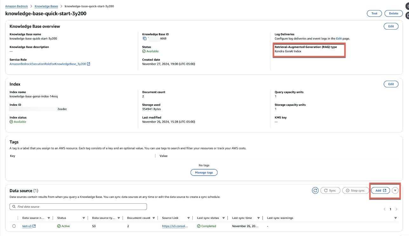Sort by Document count column

(153, 218)
